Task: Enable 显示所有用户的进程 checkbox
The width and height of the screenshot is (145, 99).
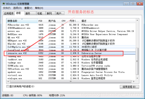Action: [8, 86]
